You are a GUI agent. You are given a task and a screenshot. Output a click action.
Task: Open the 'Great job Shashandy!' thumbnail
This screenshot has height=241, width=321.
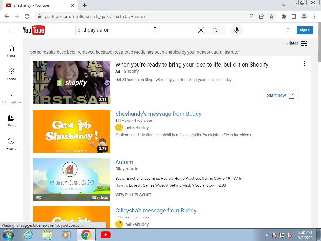72,131
